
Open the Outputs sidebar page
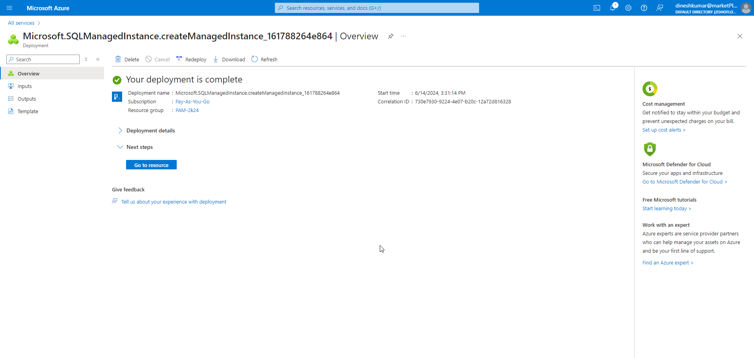coord(26,98)
